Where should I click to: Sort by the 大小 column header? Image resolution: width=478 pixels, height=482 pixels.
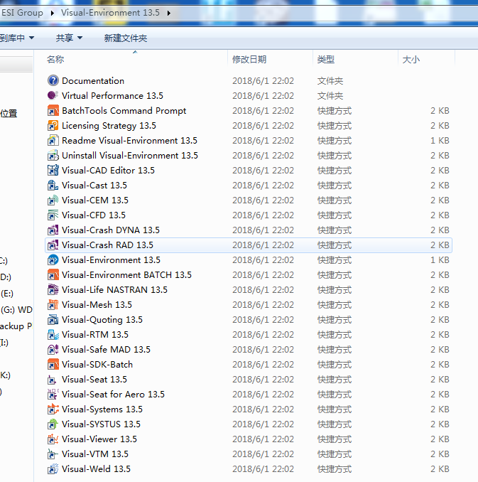[426, 59]
